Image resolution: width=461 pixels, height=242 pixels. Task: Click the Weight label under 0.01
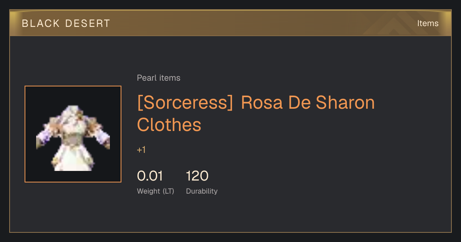coord(148,191)
